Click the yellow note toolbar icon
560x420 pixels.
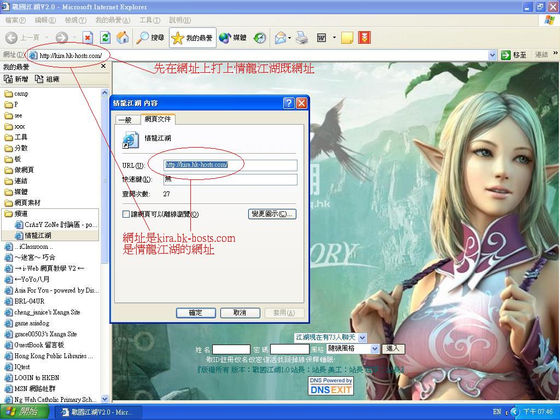pyautogui.click(x=347, y=38)
